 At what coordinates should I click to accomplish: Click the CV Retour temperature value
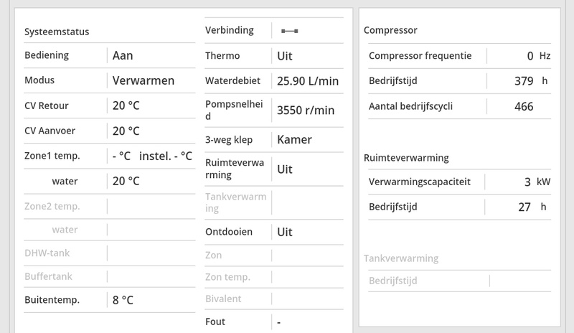[x=126, y=105]
